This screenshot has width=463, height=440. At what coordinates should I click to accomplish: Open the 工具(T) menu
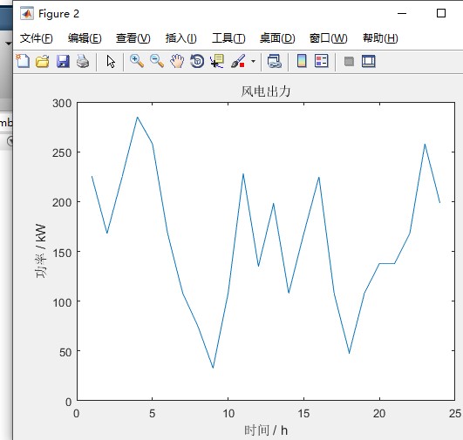[x=228, y=38]
